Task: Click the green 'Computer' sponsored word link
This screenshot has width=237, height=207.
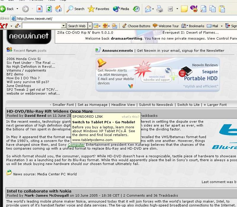Action: pyautogui.click(x=76, y=145)
